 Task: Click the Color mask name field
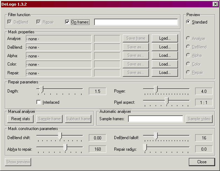coord(59,64)
